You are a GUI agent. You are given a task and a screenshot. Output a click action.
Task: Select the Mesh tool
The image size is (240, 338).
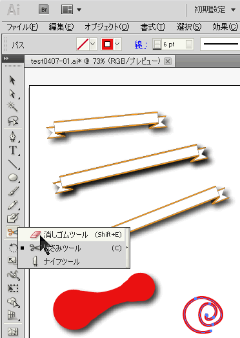(x=13, y=332)
